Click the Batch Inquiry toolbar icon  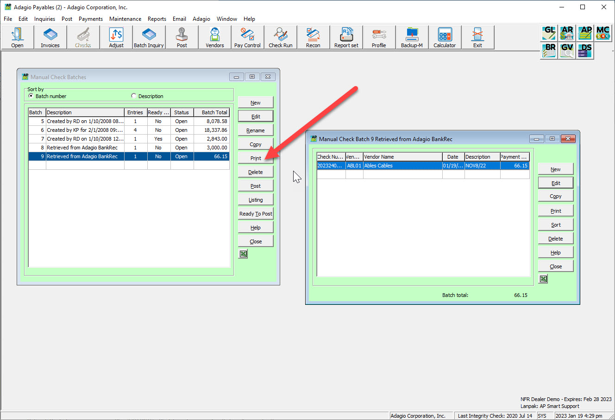pos(149,37)
